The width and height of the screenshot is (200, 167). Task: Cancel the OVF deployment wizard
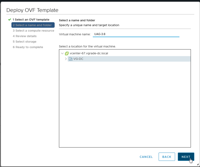146,157
